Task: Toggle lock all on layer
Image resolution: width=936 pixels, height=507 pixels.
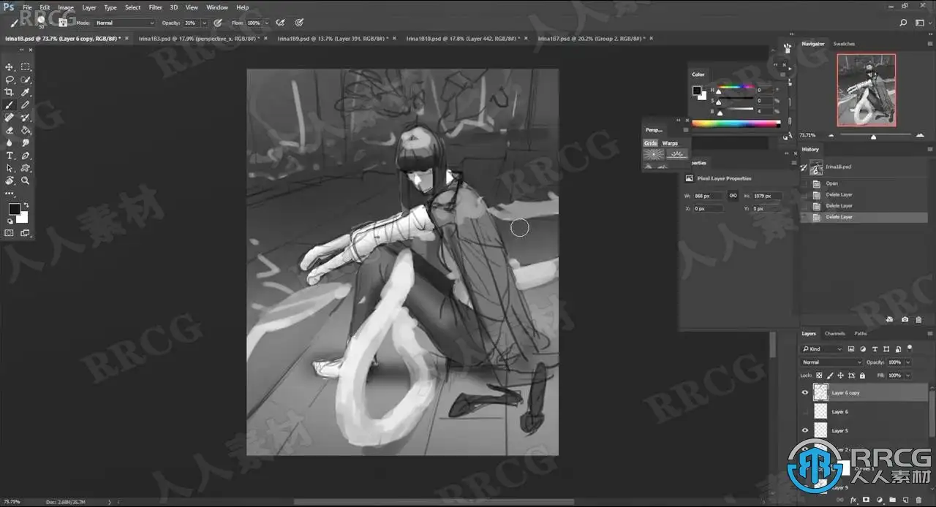Action: [862, 376]
